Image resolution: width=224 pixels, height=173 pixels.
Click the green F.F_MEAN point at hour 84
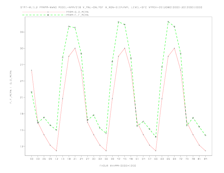click(205, 135)
